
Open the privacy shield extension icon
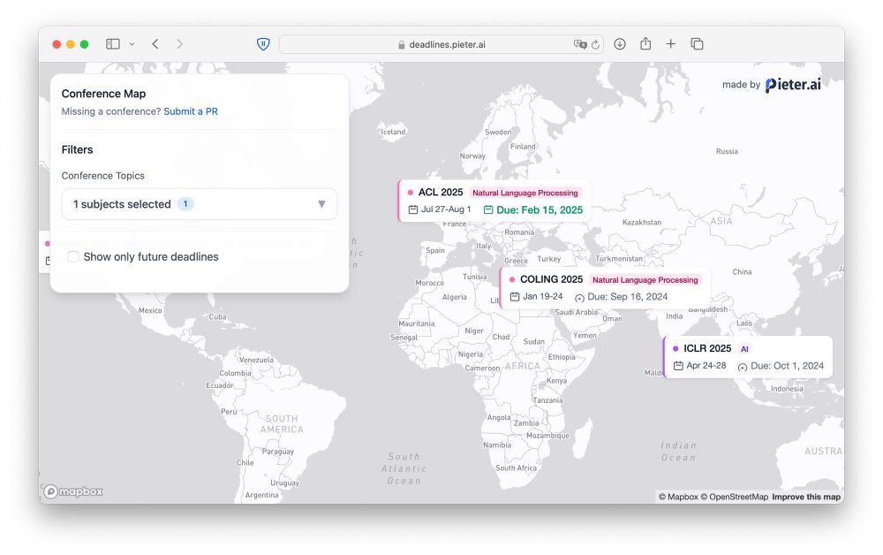coord(263,44)
